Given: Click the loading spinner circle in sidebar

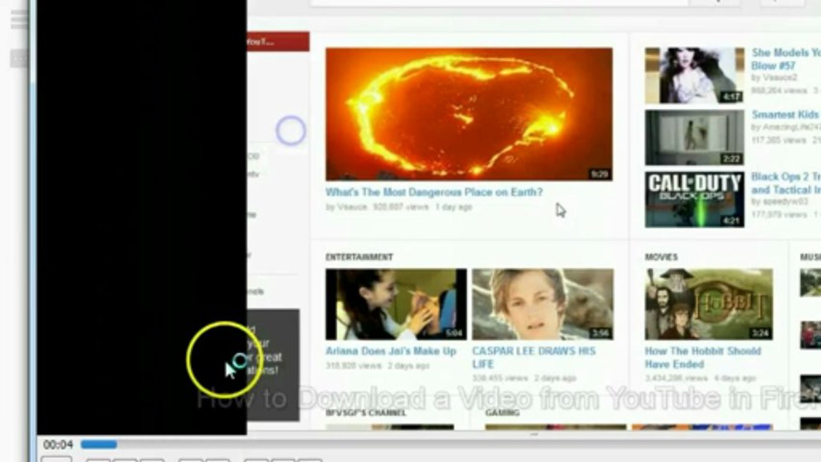Looking at the screenshot, I should coord(291,130).
